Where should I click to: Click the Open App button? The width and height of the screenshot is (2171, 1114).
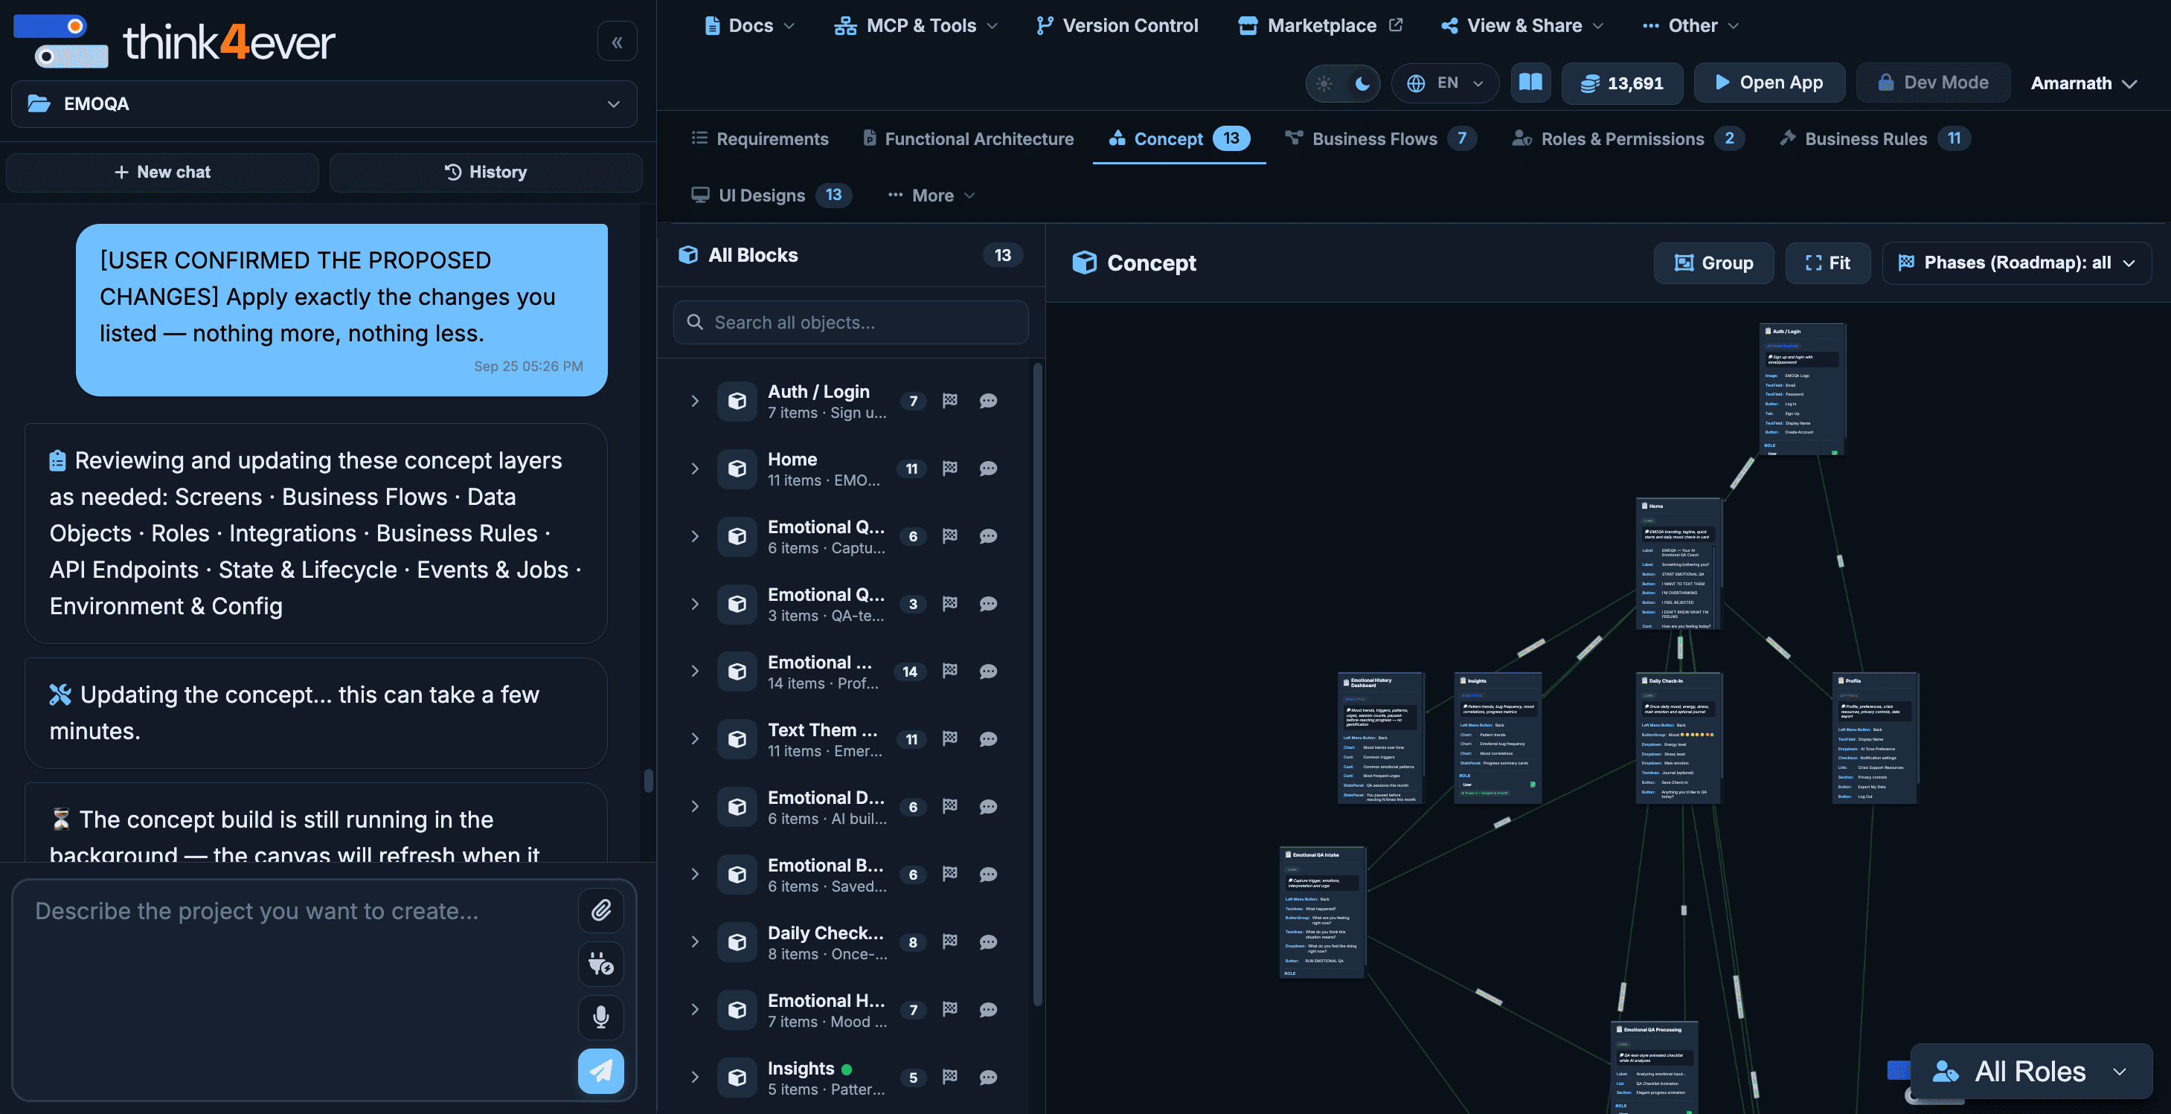coord(1769,83)
